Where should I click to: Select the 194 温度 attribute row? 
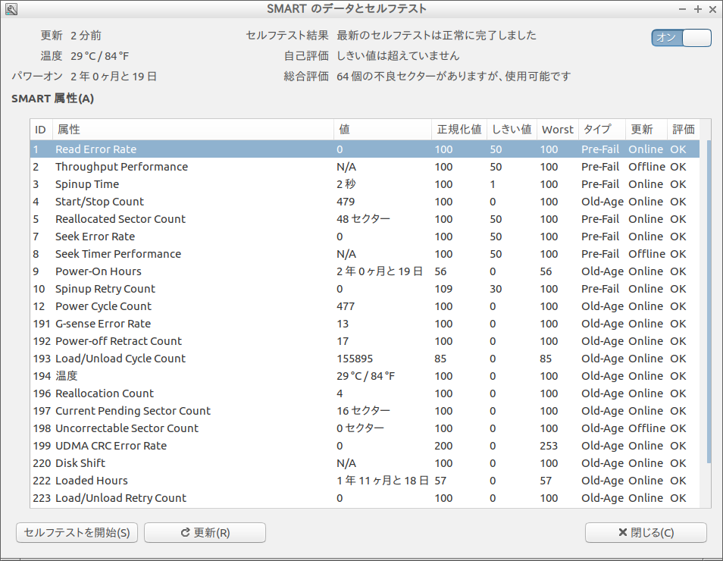tap(365, 376)
